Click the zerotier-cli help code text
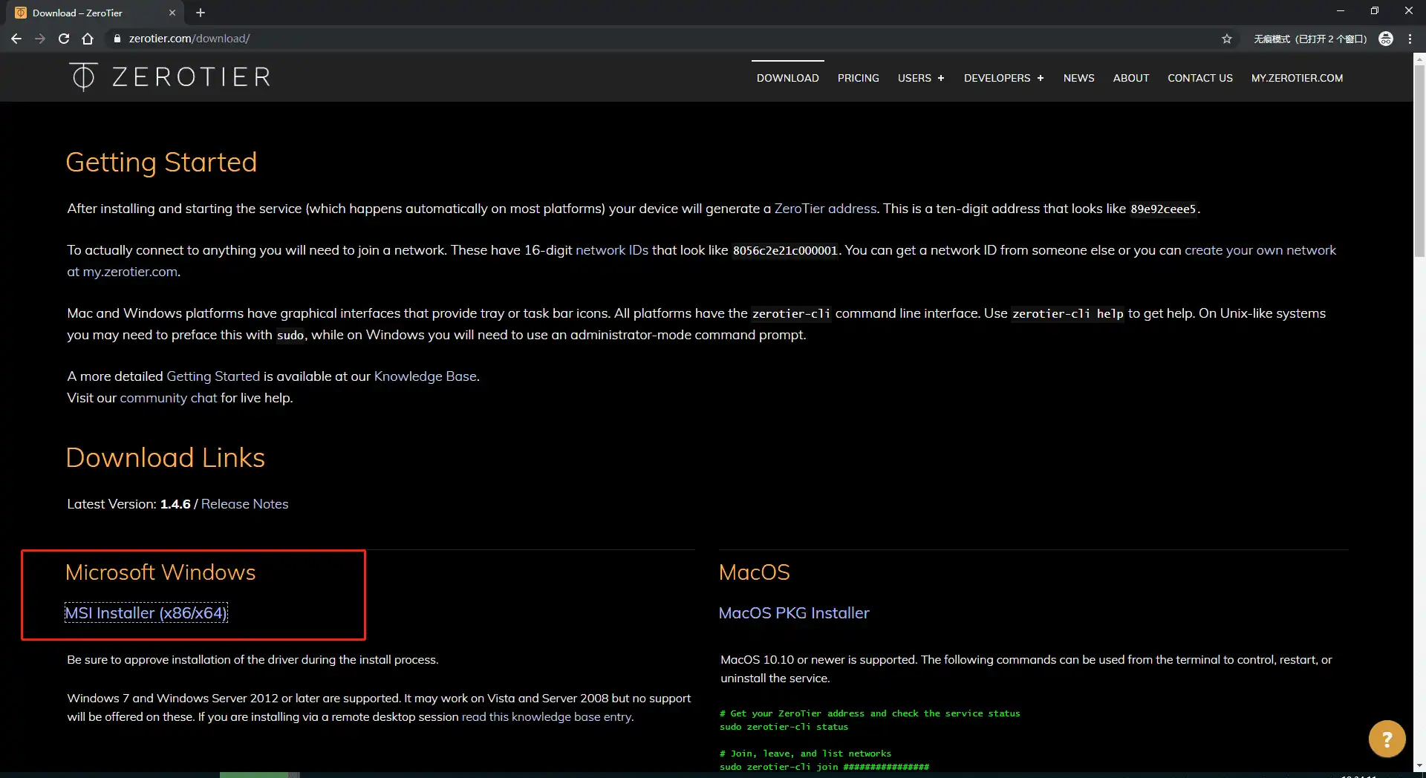Screen dimensions: 1426x778 (x=1067, y=314)
